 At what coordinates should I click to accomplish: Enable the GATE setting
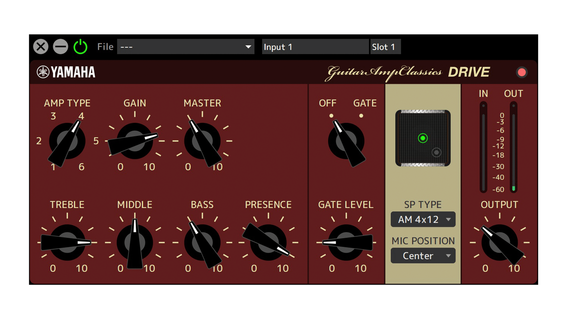361,115
